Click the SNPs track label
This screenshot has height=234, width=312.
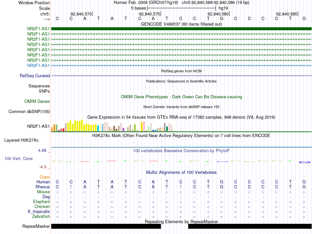pyautogui.click(x=44, y=91)
